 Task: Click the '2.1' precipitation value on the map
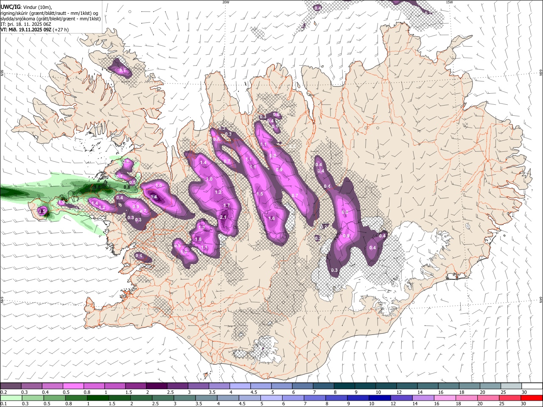coord(224,217)
